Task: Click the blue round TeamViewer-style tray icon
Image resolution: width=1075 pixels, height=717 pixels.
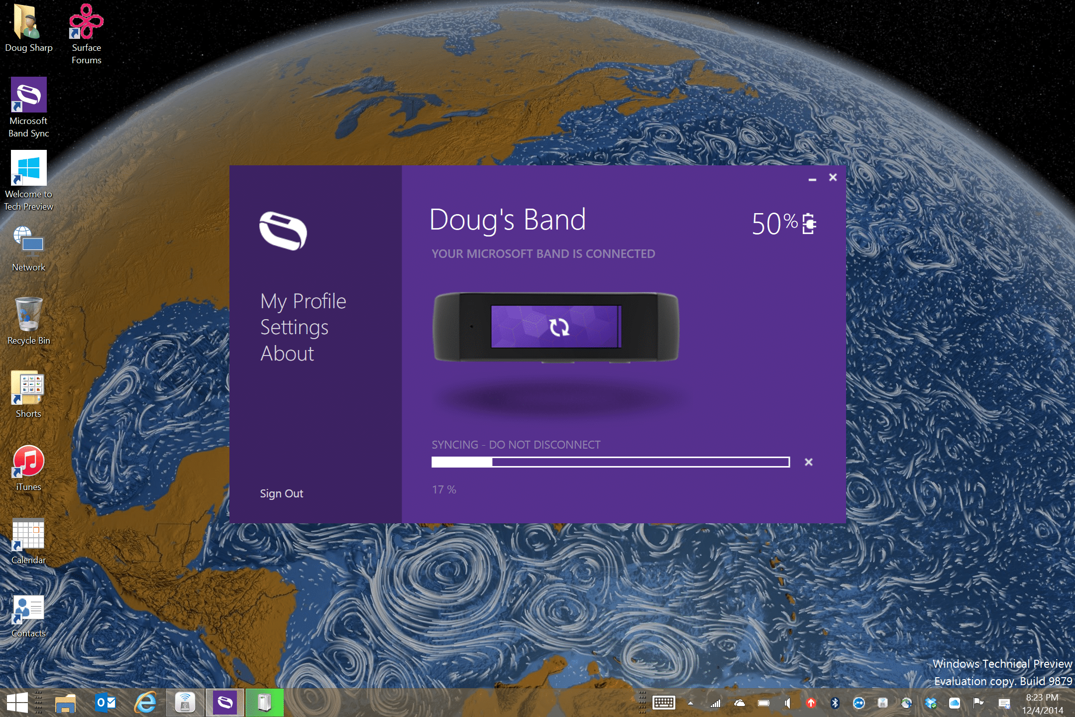Action: pyautogui.click(x=859, y=703)
